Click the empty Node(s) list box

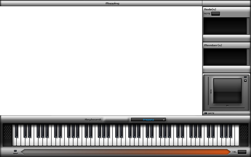pyautogui.click(x=225, y=26)
